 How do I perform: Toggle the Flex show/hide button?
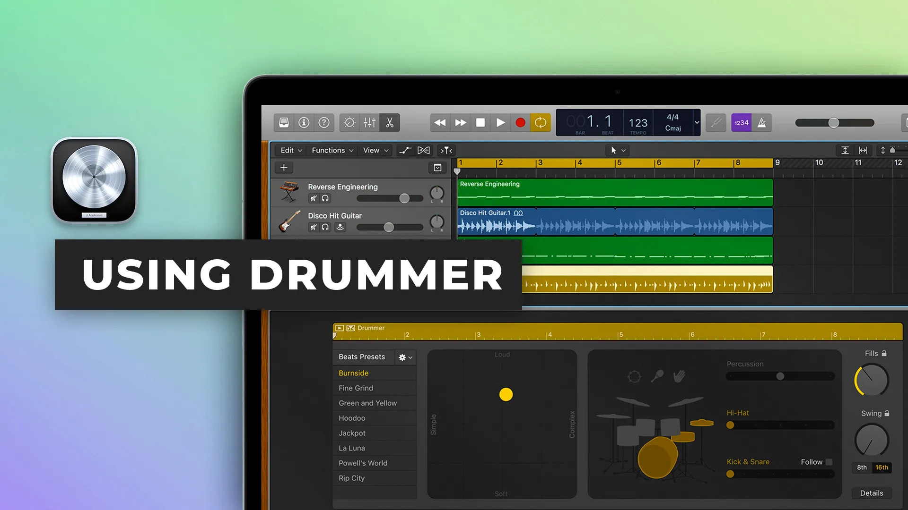click(424, 150)
